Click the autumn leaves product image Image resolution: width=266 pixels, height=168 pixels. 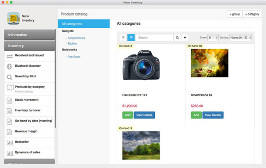(x=210, y=63)
